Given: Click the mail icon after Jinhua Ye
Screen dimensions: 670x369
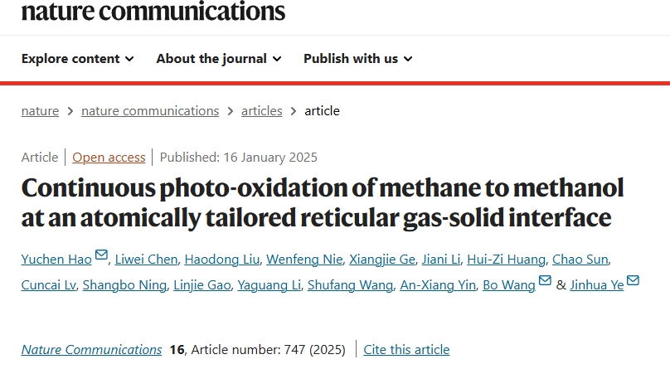Looking at the screenshot, I should [633, 280].
